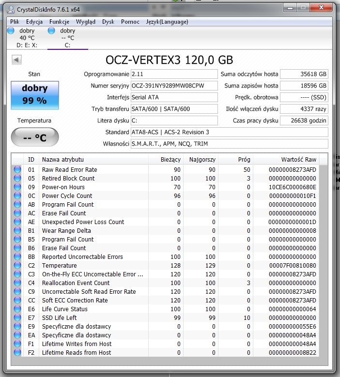Click the dobry 99 % health status button
Screen dimensions: 340x377
click(35, 95)
